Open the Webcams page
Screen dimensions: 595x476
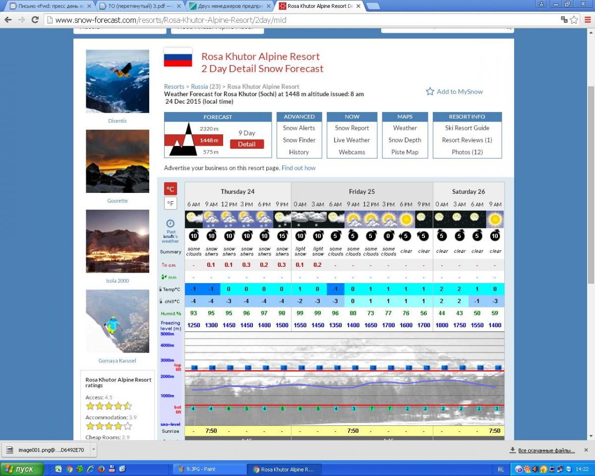click(x=352, y=152)
